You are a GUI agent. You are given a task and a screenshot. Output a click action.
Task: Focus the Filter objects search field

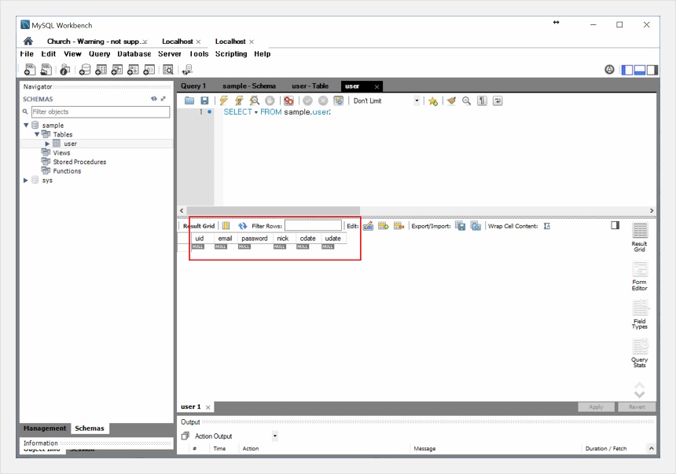coord(101,112)
